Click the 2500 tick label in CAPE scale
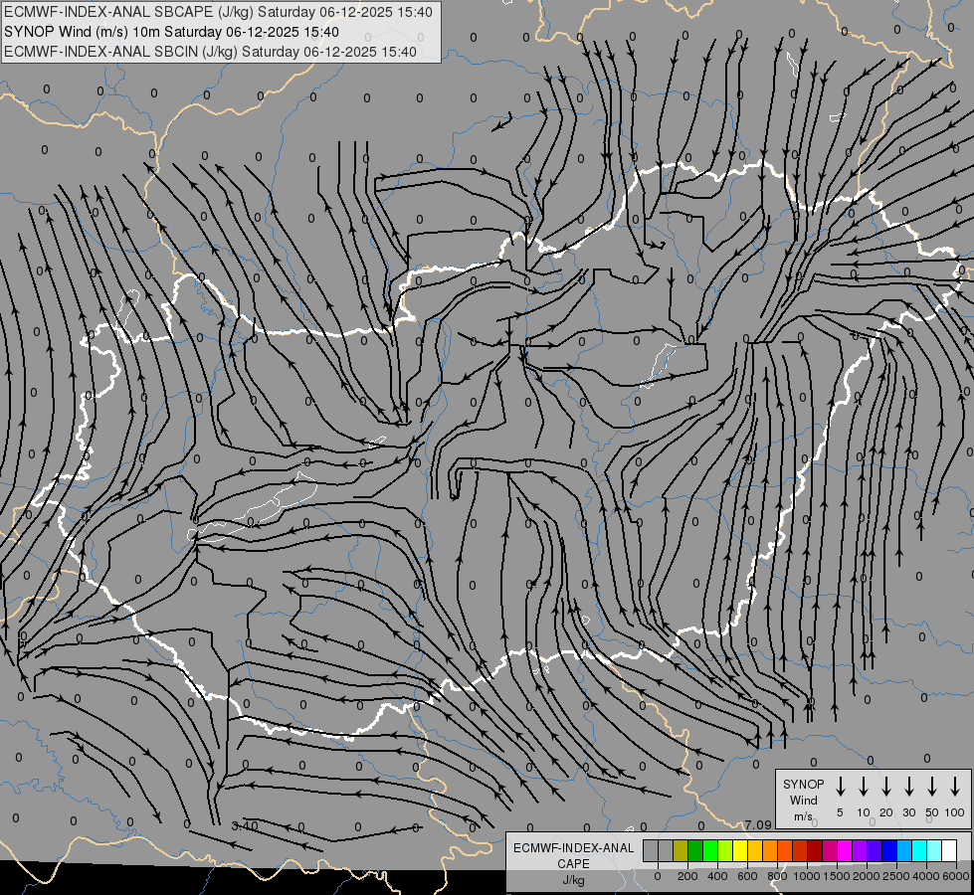 (x=896, y=876)
